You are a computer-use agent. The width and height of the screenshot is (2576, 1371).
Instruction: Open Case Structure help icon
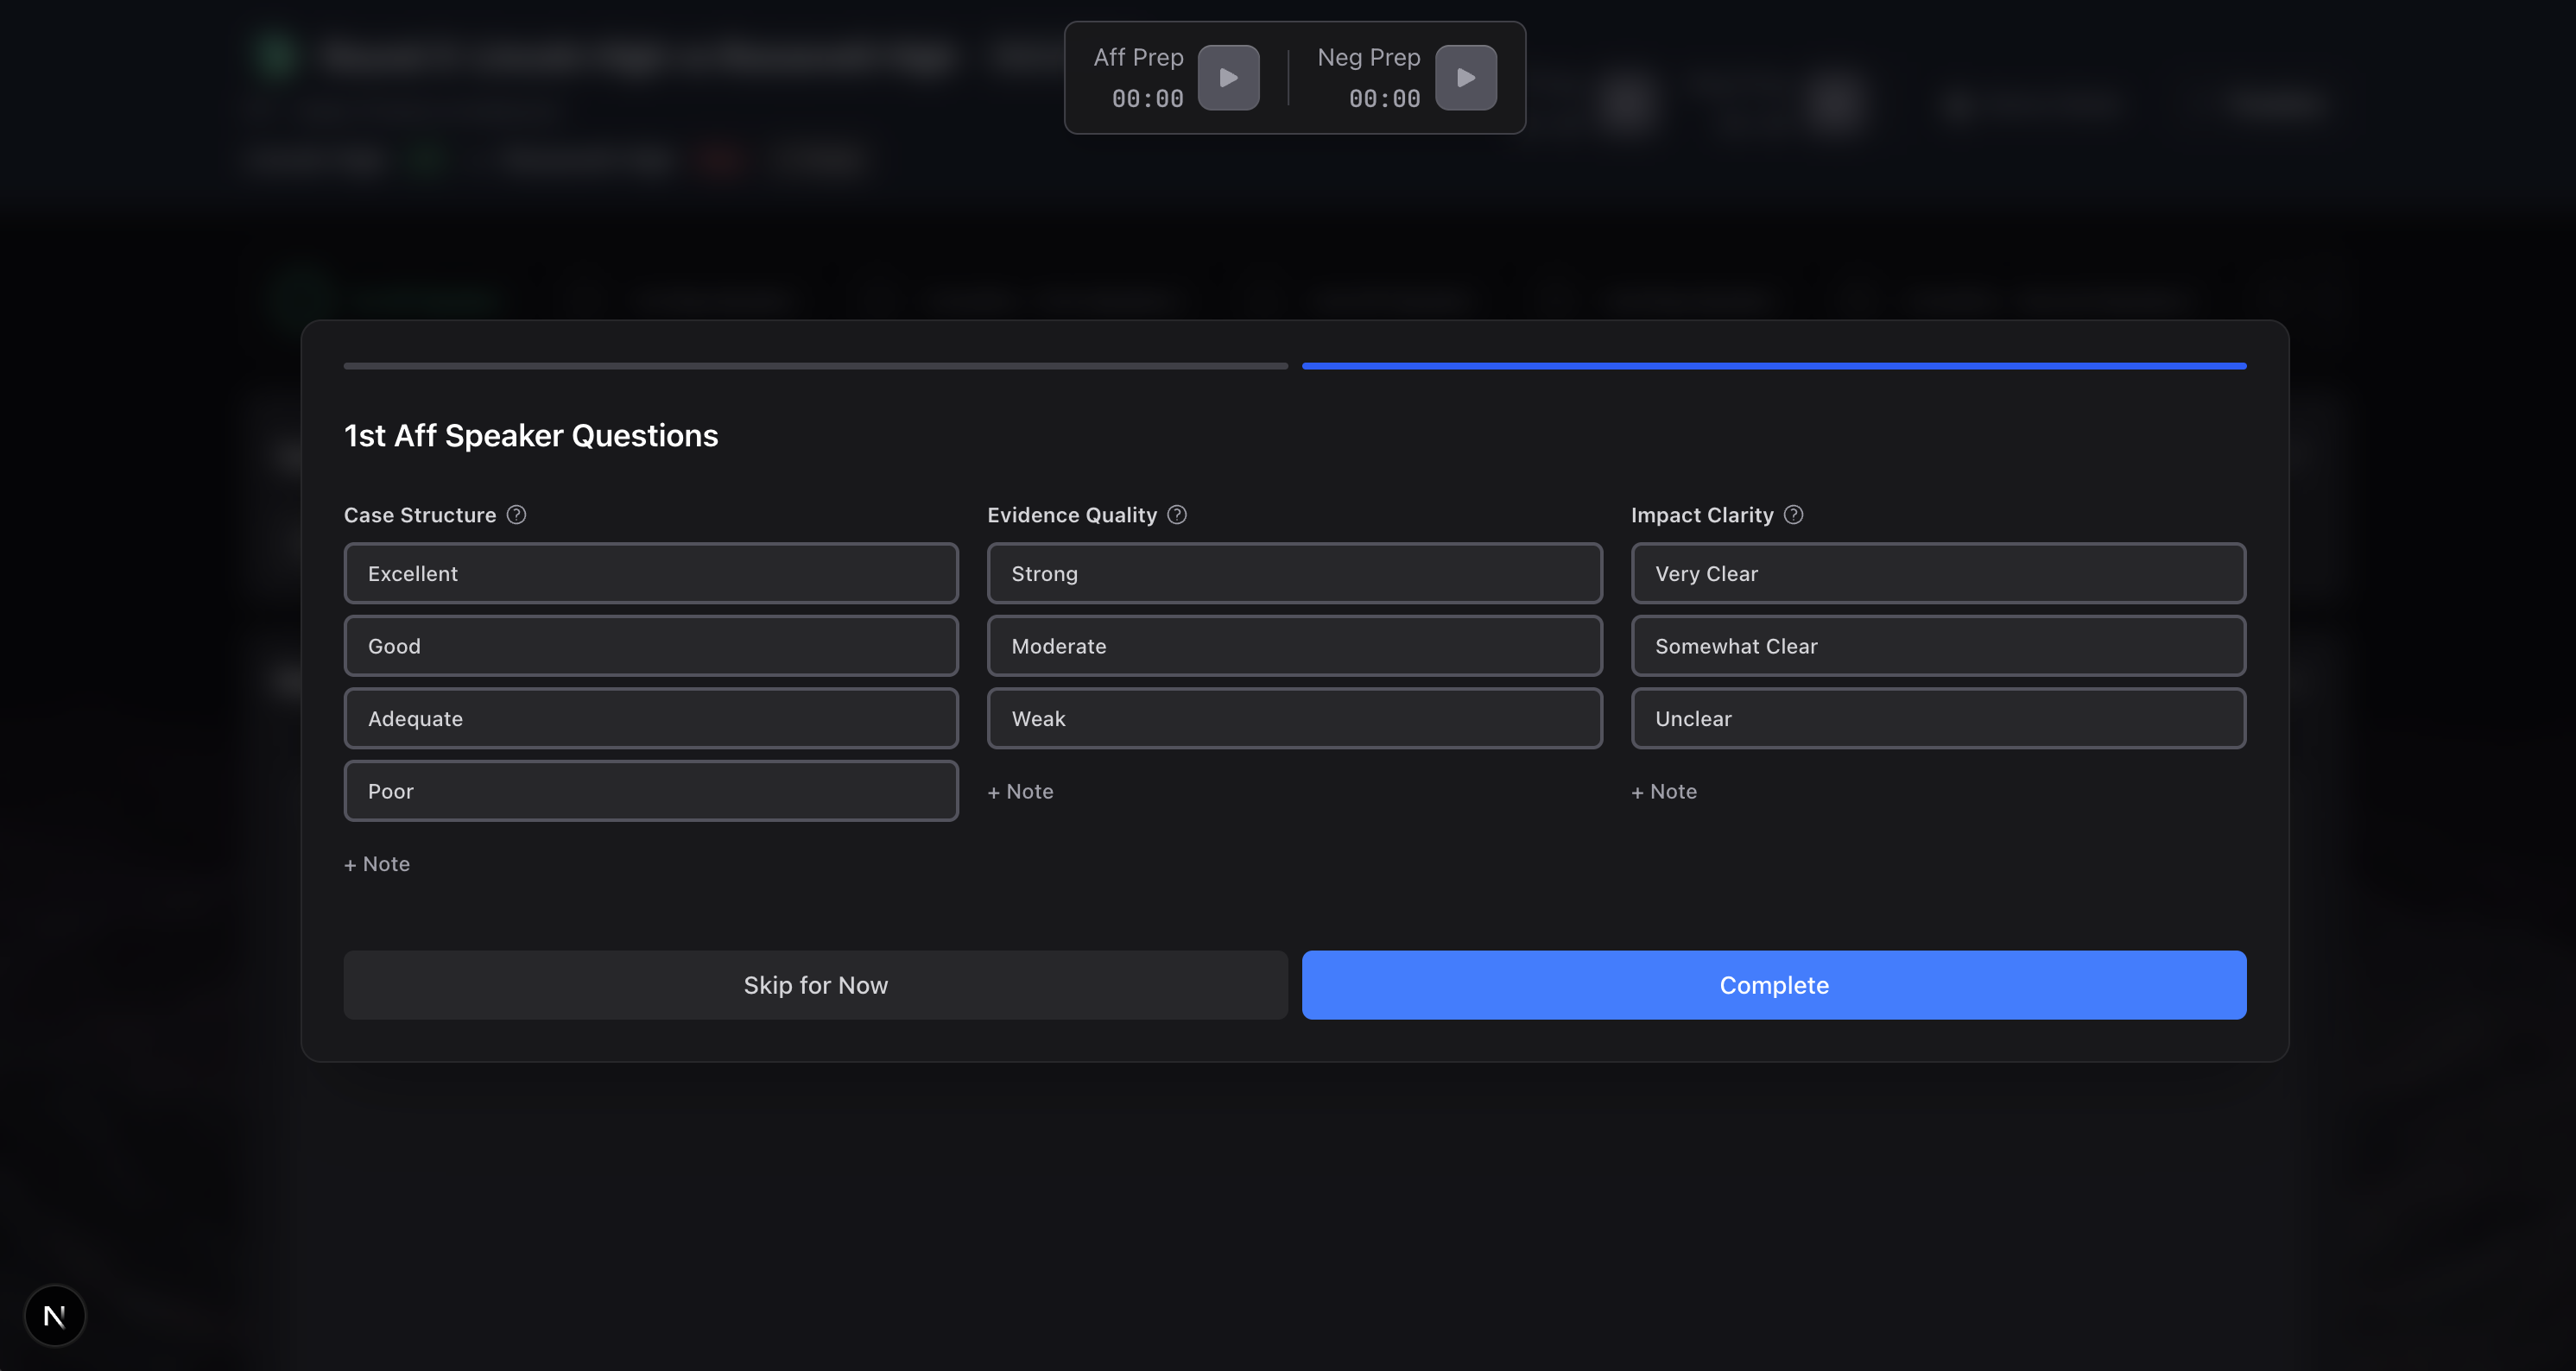point(516,515)
